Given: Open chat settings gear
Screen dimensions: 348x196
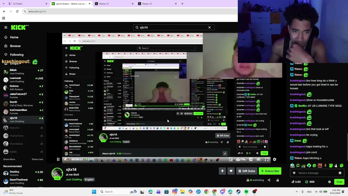Looking at the screenshot, I should [x=330, y=182].
